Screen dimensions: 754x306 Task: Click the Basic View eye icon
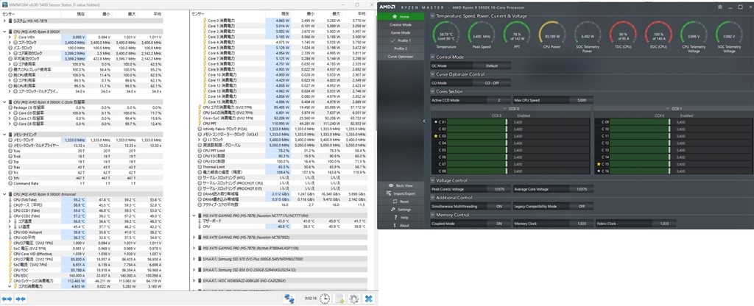(x=391, y=185)
